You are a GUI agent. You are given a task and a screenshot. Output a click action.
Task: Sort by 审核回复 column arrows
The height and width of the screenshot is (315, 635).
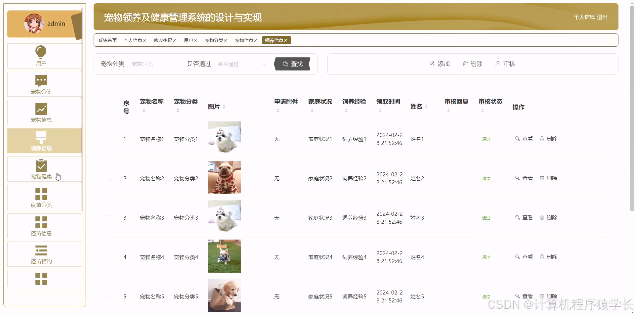point(448,111)
